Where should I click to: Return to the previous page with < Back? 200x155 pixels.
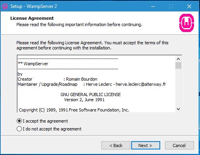(116, 146)
